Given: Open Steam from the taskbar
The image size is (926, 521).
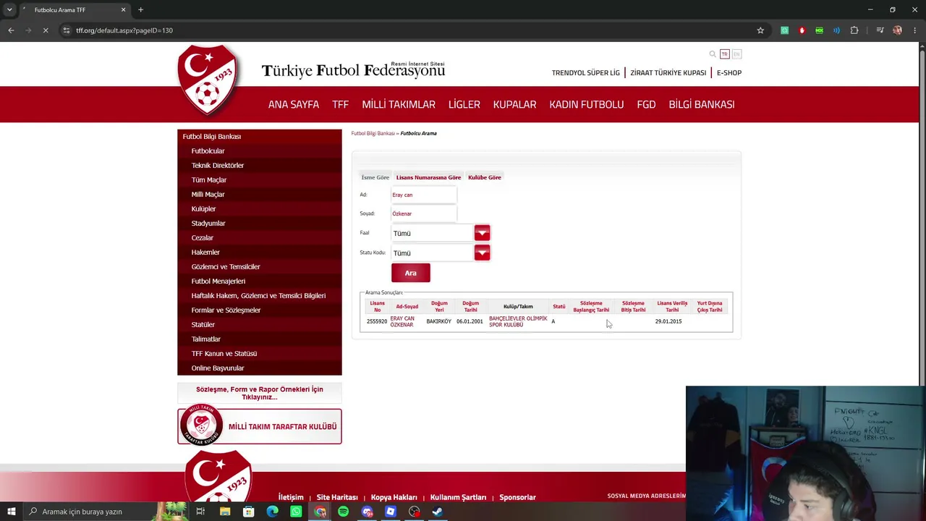Looking at the screenshot, I should pos(437,512).
